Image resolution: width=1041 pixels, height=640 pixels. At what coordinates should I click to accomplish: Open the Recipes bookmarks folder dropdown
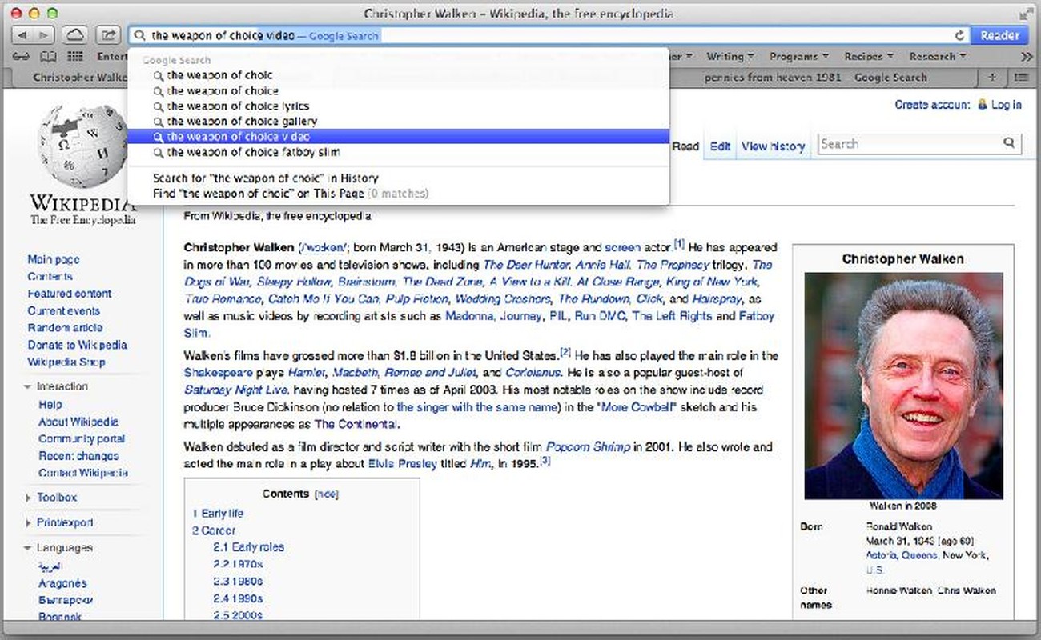coord(868,57)
